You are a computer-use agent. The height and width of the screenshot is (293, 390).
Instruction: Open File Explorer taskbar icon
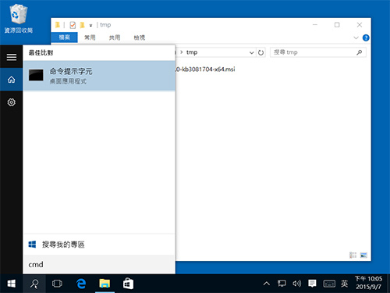coord(105,284)
